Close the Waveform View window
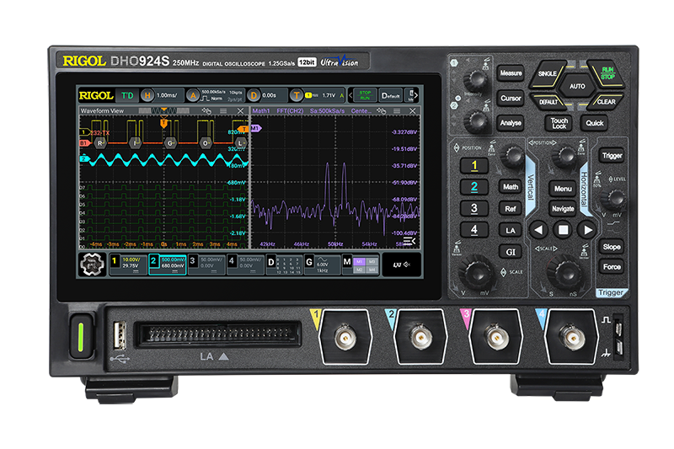 [240, 111]
